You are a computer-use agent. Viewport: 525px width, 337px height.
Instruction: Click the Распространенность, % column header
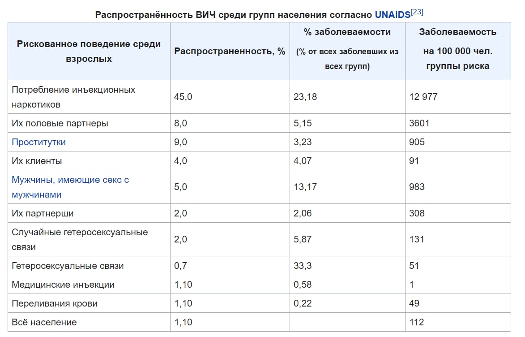tap(230, 51)
